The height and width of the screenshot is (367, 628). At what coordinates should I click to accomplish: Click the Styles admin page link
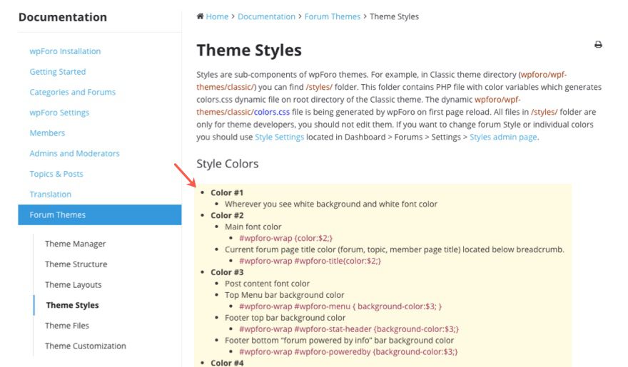503,137
